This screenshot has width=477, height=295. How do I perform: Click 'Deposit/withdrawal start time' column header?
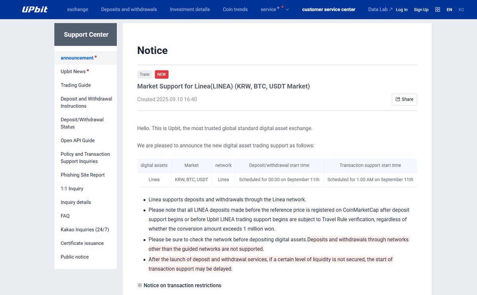(279, 165)
